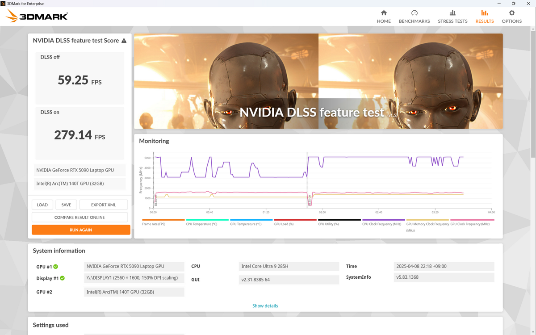Select the RESULTS tab
Viewport: 536px width, 335px height.
pyautogui.click(x=485, y=17)
